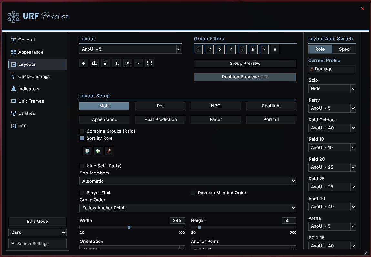Check the Player First option
This screenshot has height=257, width=371.
[82, 193]
